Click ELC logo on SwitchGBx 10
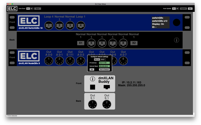The height and width of the screenshot is (125, 201). (x=29, y=21)
